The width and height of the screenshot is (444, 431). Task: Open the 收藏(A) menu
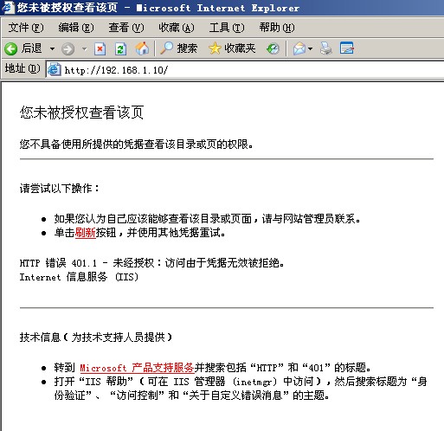177,28
